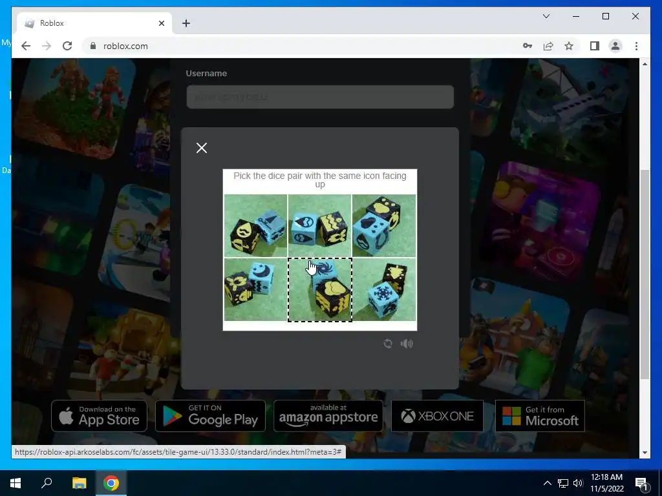The width and height of the screenshot is (662, 496).
Task: Click the page scrollbar down arrow
Action: [645, 453]
